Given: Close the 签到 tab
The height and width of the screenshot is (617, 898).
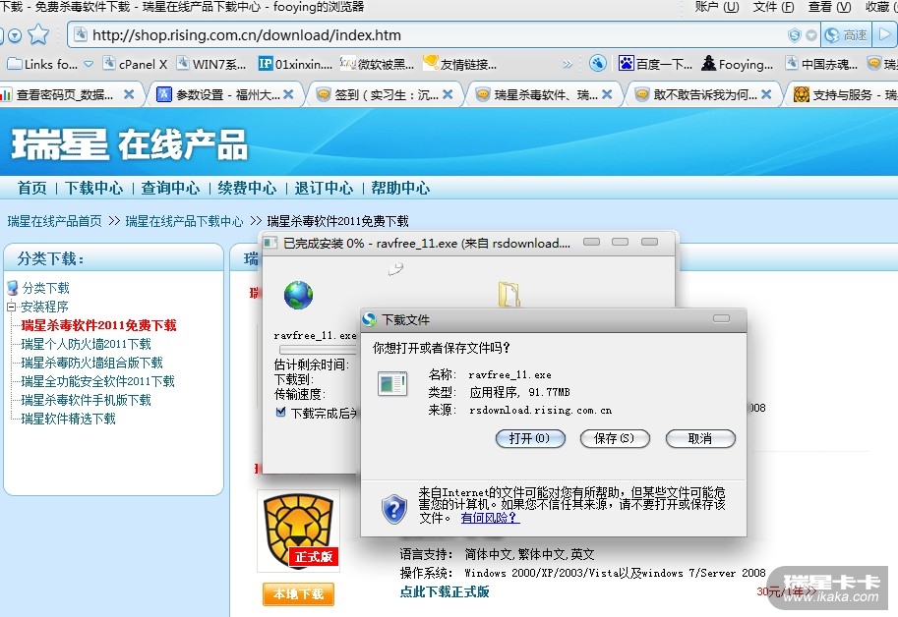Looking at the screenshot, I should [448, 94].
